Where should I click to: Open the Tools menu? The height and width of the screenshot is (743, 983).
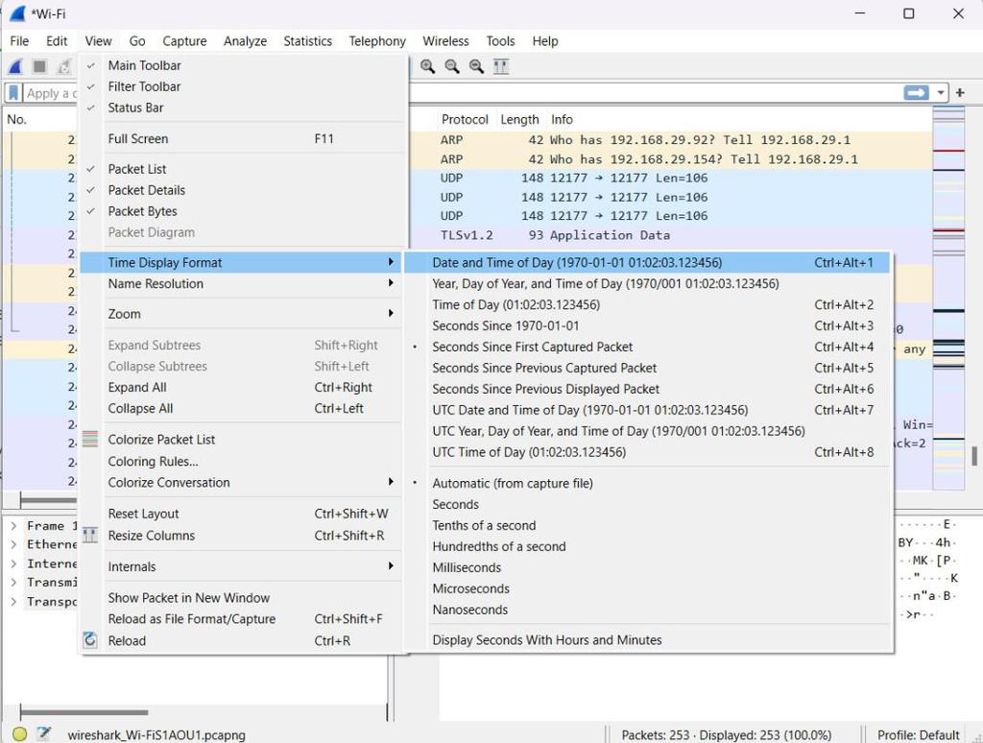[500, 41]
